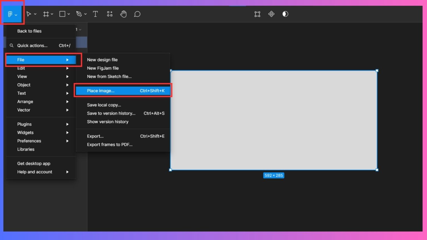Open the Resources components icon
This screenshot has height=240, width=427.
[x=110, y=14]
